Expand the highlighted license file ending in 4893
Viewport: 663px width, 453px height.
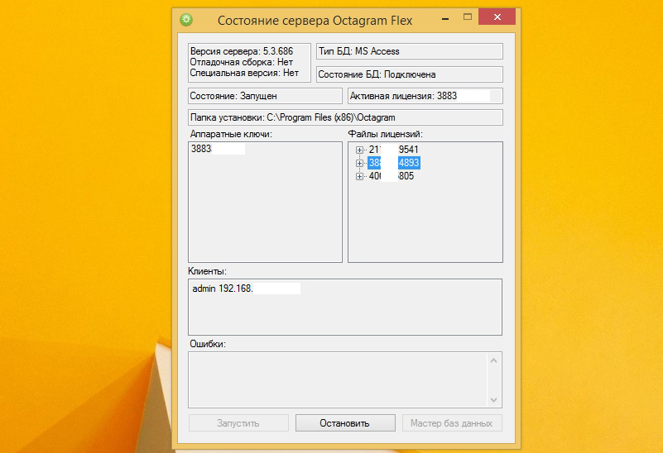click(359, 163)
